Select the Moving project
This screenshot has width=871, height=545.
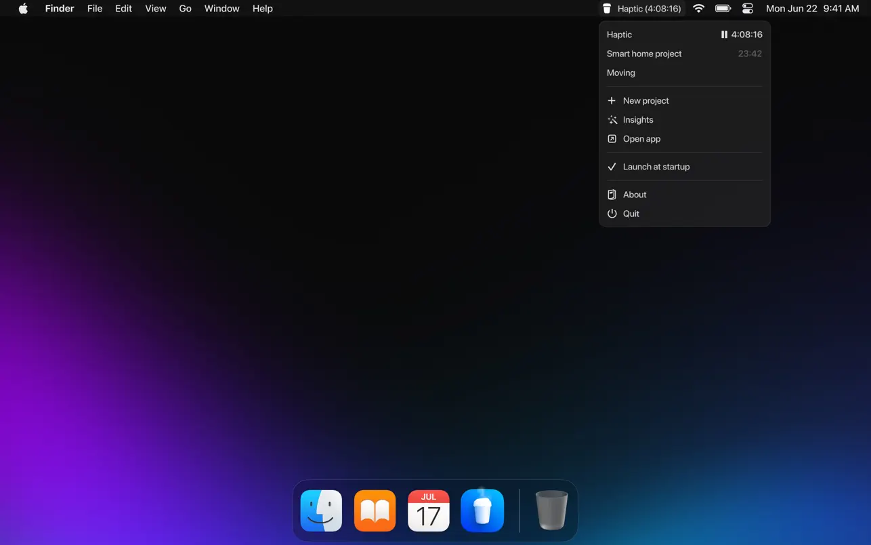coord(621,73)
